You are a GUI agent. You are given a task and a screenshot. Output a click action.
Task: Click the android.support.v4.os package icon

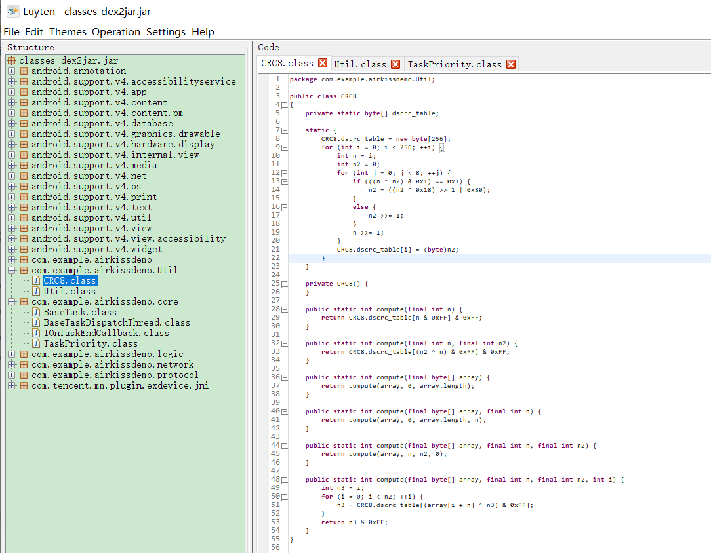[x=24, y=186]
